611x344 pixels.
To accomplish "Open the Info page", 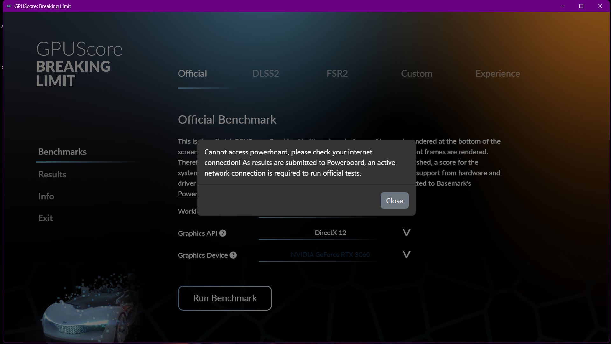I will coord(46,196).
